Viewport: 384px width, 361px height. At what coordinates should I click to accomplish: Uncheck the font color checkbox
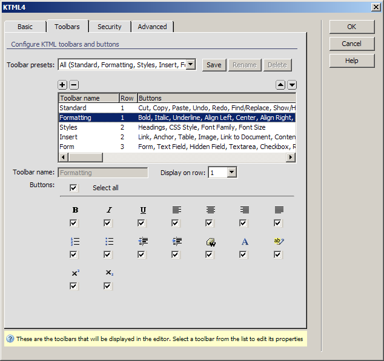click(243, 255)
